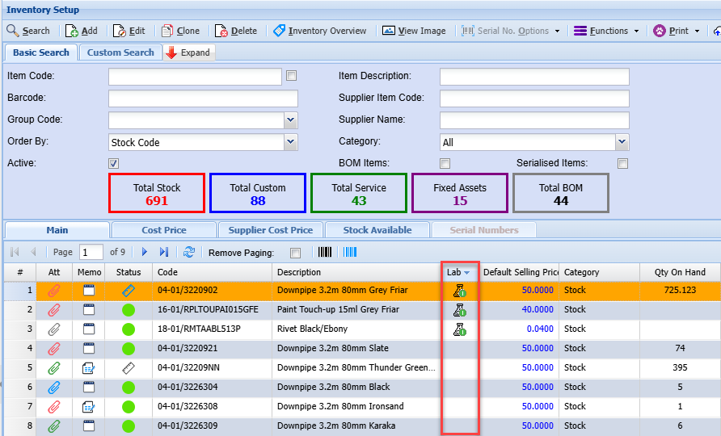Open the memo icon for row 5
721x436 pixels.
[x=89, y=368]
